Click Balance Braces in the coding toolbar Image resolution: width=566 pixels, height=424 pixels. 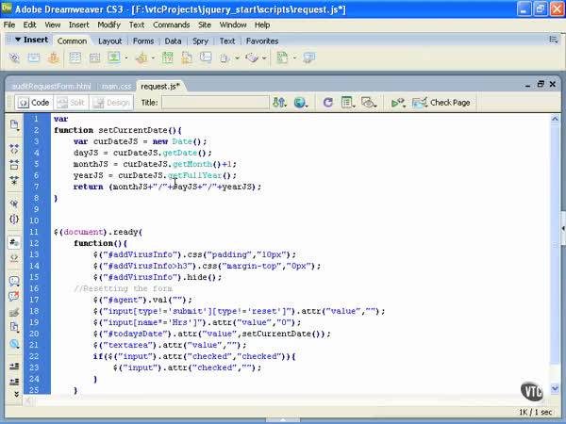pyautogui.click(x=14, y=219)
